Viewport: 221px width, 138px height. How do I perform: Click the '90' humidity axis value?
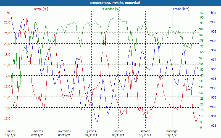point(202,23)
